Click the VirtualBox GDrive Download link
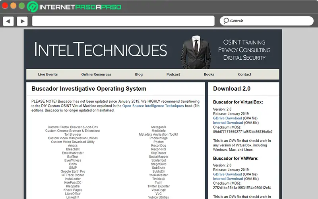 click(x=227, y=118)
